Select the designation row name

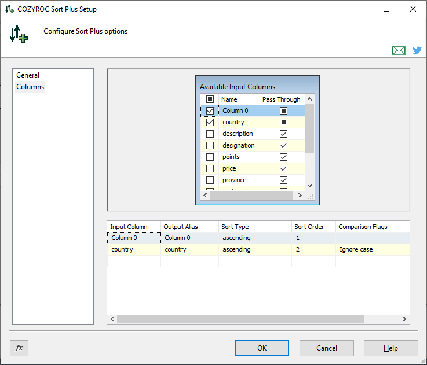[239, 146]
